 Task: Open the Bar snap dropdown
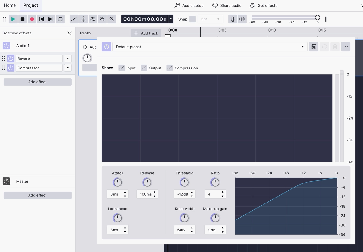(x=210, y=19)
